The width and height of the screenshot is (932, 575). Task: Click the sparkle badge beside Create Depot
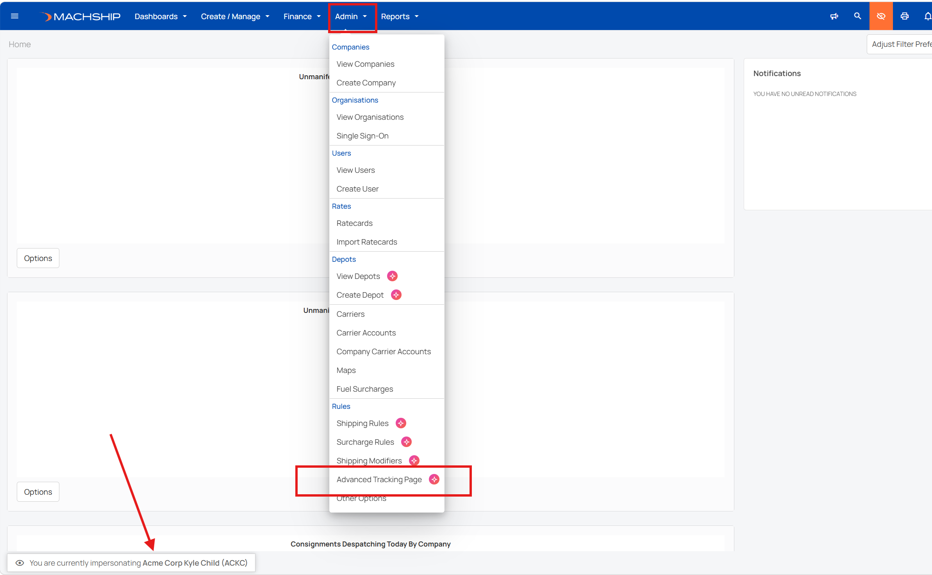pos(396,295)
